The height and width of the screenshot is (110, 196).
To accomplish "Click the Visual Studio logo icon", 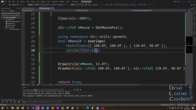I will click(2, 2).
